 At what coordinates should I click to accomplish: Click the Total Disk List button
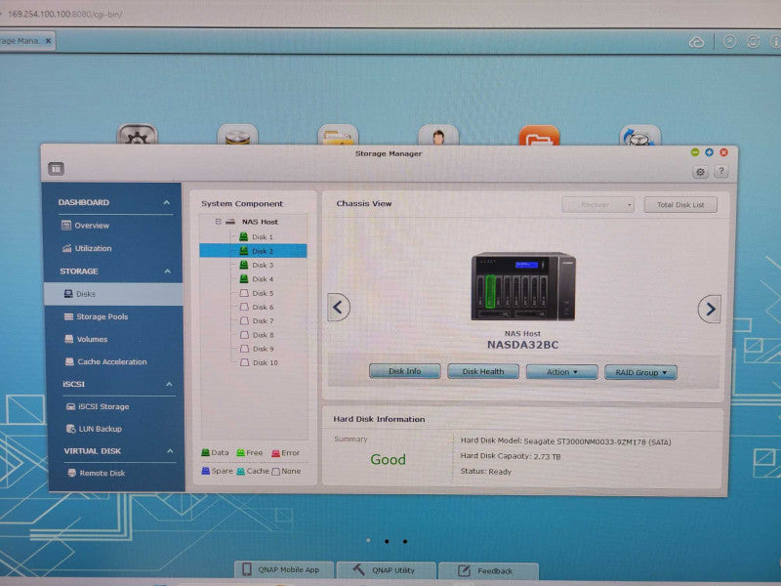pos(680,204)
